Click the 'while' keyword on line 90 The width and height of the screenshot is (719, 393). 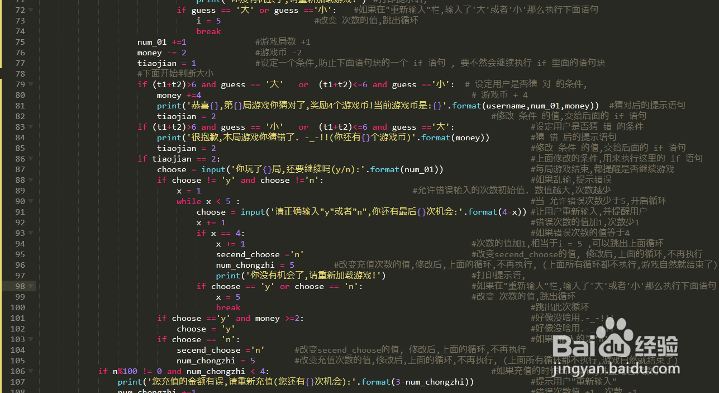pos(189,201)
